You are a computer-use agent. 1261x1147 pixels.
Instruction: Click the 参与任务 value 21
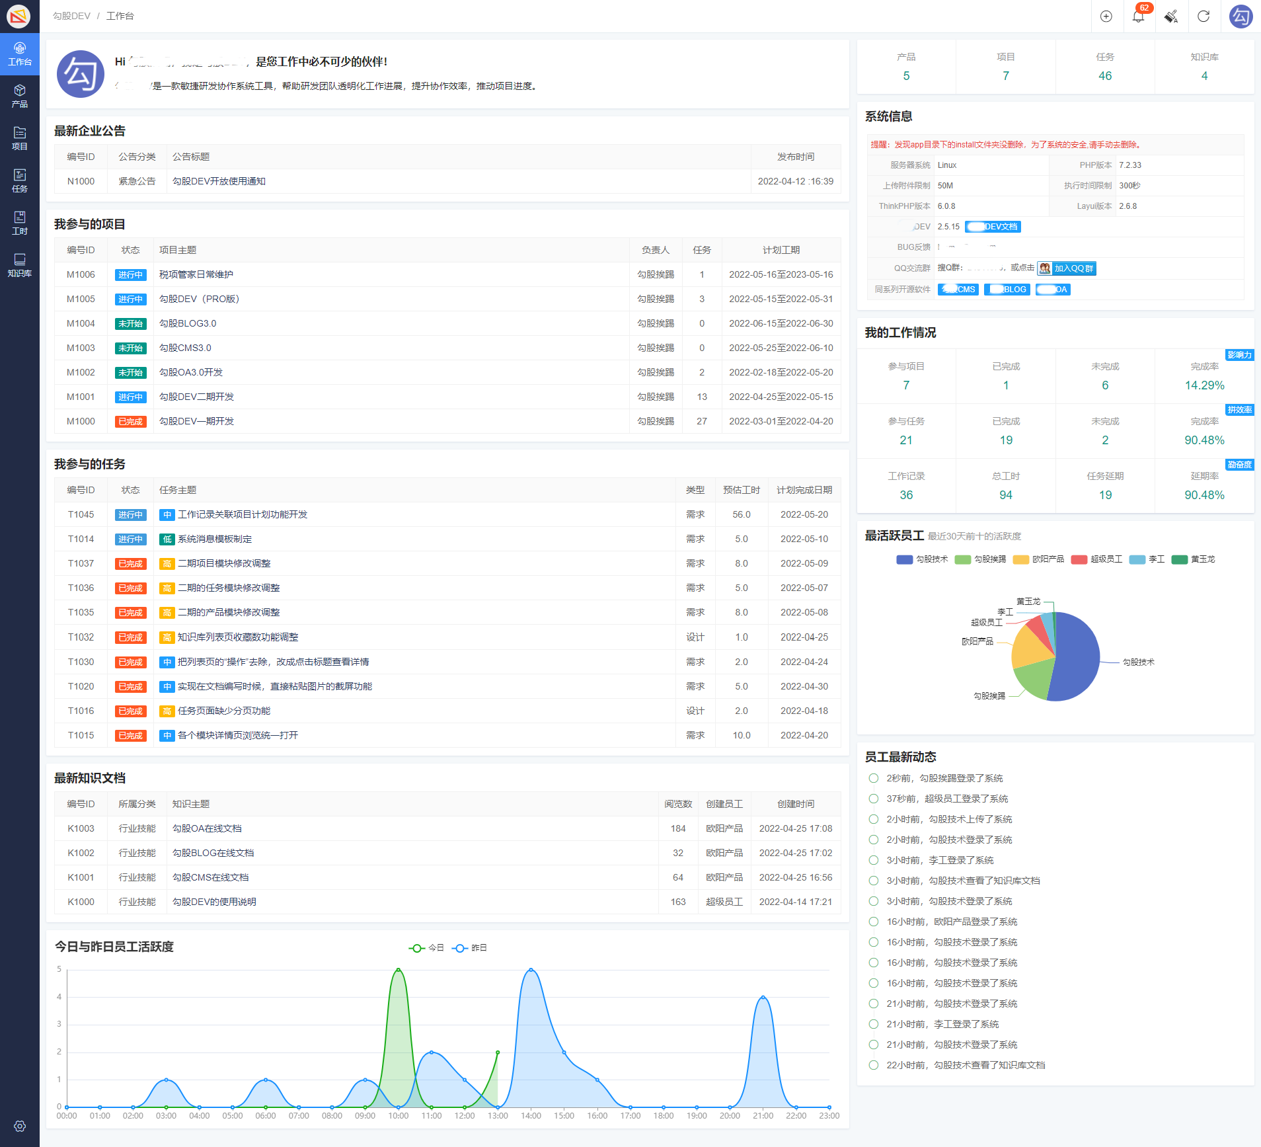pyautogui.click(x=906, y=440)
